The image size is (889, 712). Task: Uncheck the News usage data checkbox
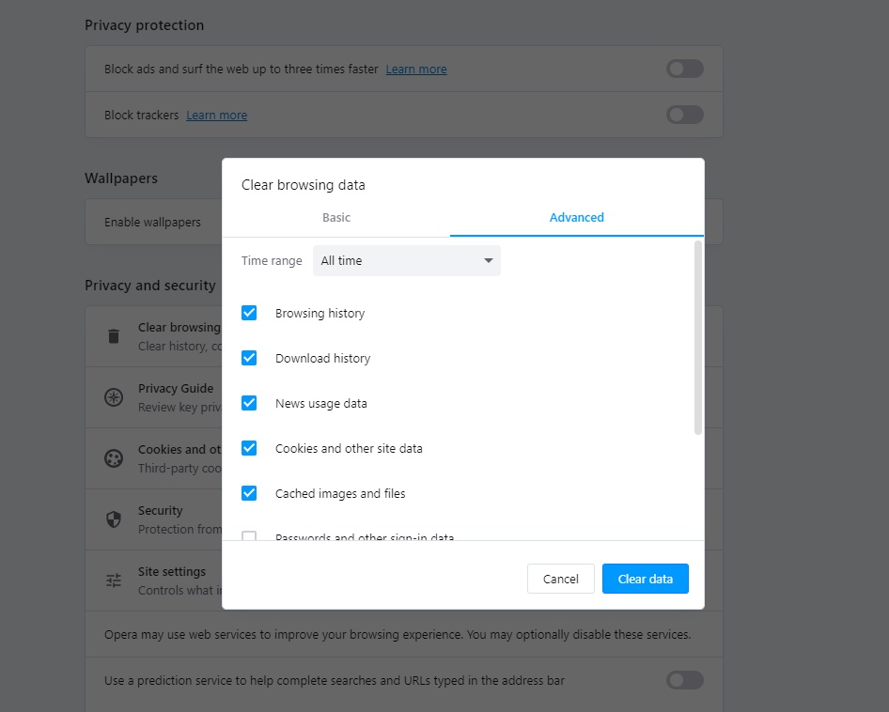pos(249,403)
